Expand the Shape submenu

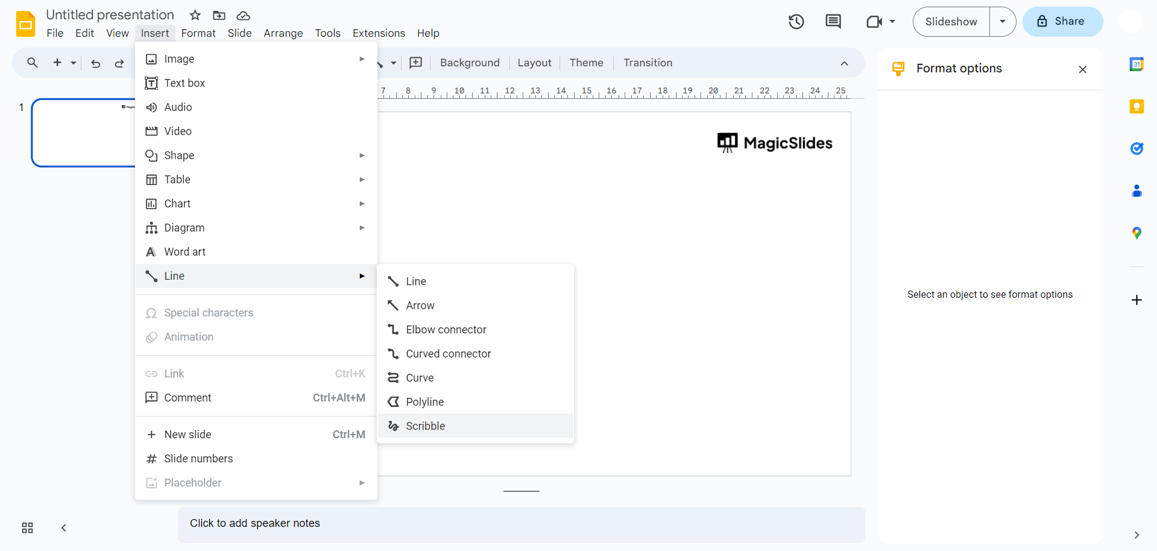(x=178, y=155)
